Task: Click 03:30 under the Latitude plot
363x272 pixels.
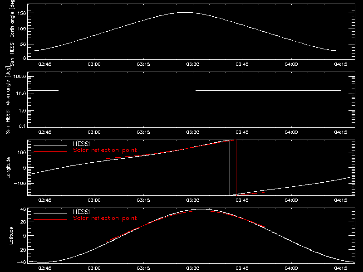Action: pyautogui.click(x=192, y=268)
